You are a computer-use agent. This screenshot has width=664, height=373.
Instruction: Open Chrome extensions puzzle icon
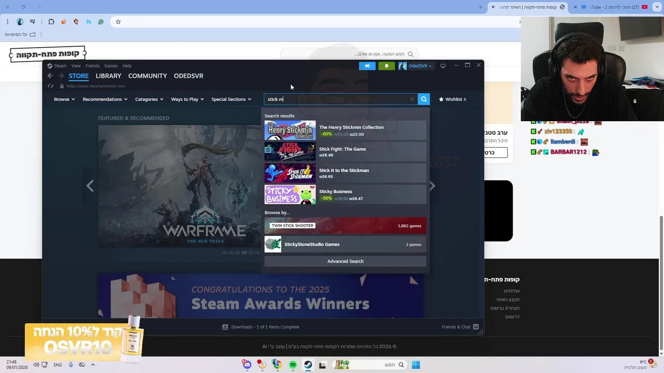point(51,22)
